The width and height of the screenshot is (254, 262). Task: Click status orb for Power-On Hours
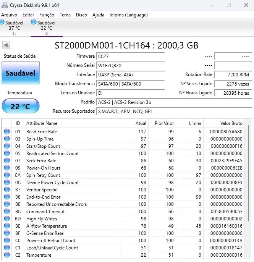[x=7, y=168]
